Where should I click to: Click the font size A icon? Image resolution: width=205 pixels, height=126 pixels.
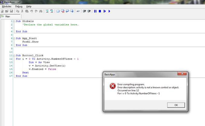[x=78, y=11]
